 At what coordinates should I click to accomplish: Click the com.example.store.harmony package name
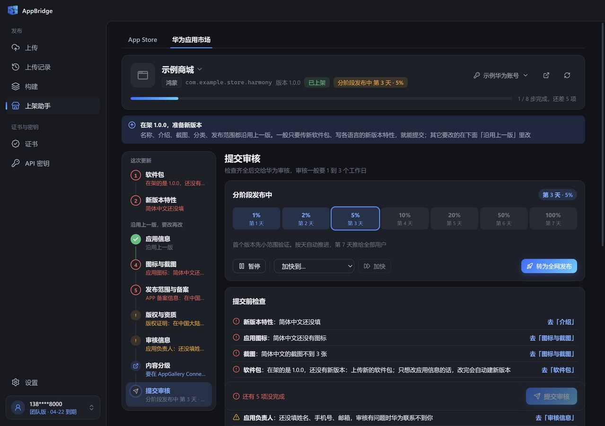click(228, 82)
